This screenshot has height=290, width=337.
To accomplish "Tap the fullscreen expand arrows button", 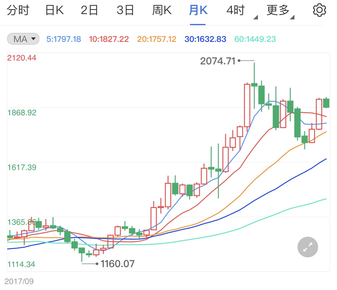I will tap(308, 247).
